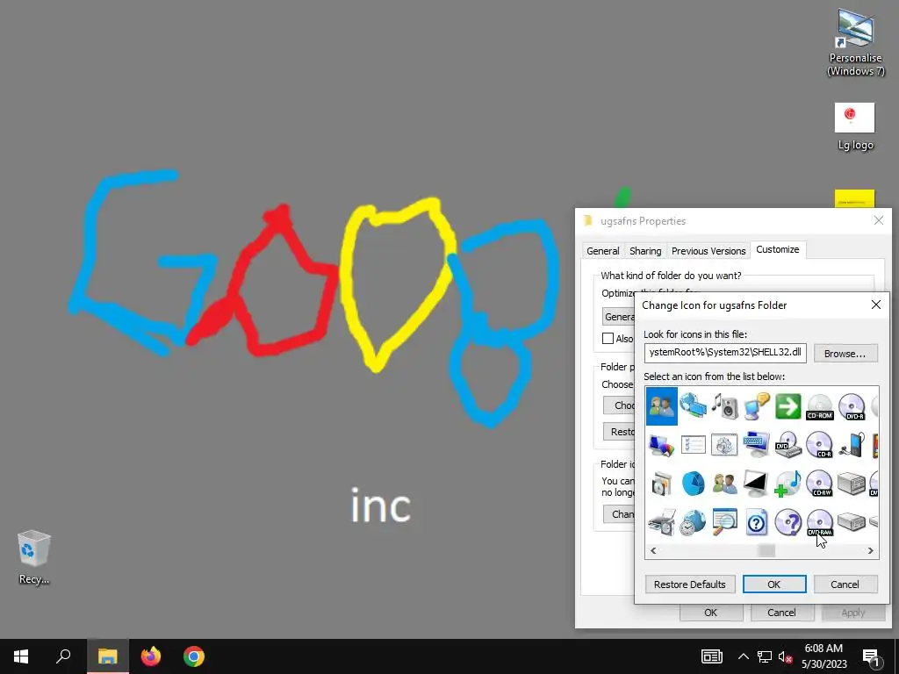899x674 pixels.
Task: Open the news widget icon in taskbar
Action: click(x=711, y=656)
